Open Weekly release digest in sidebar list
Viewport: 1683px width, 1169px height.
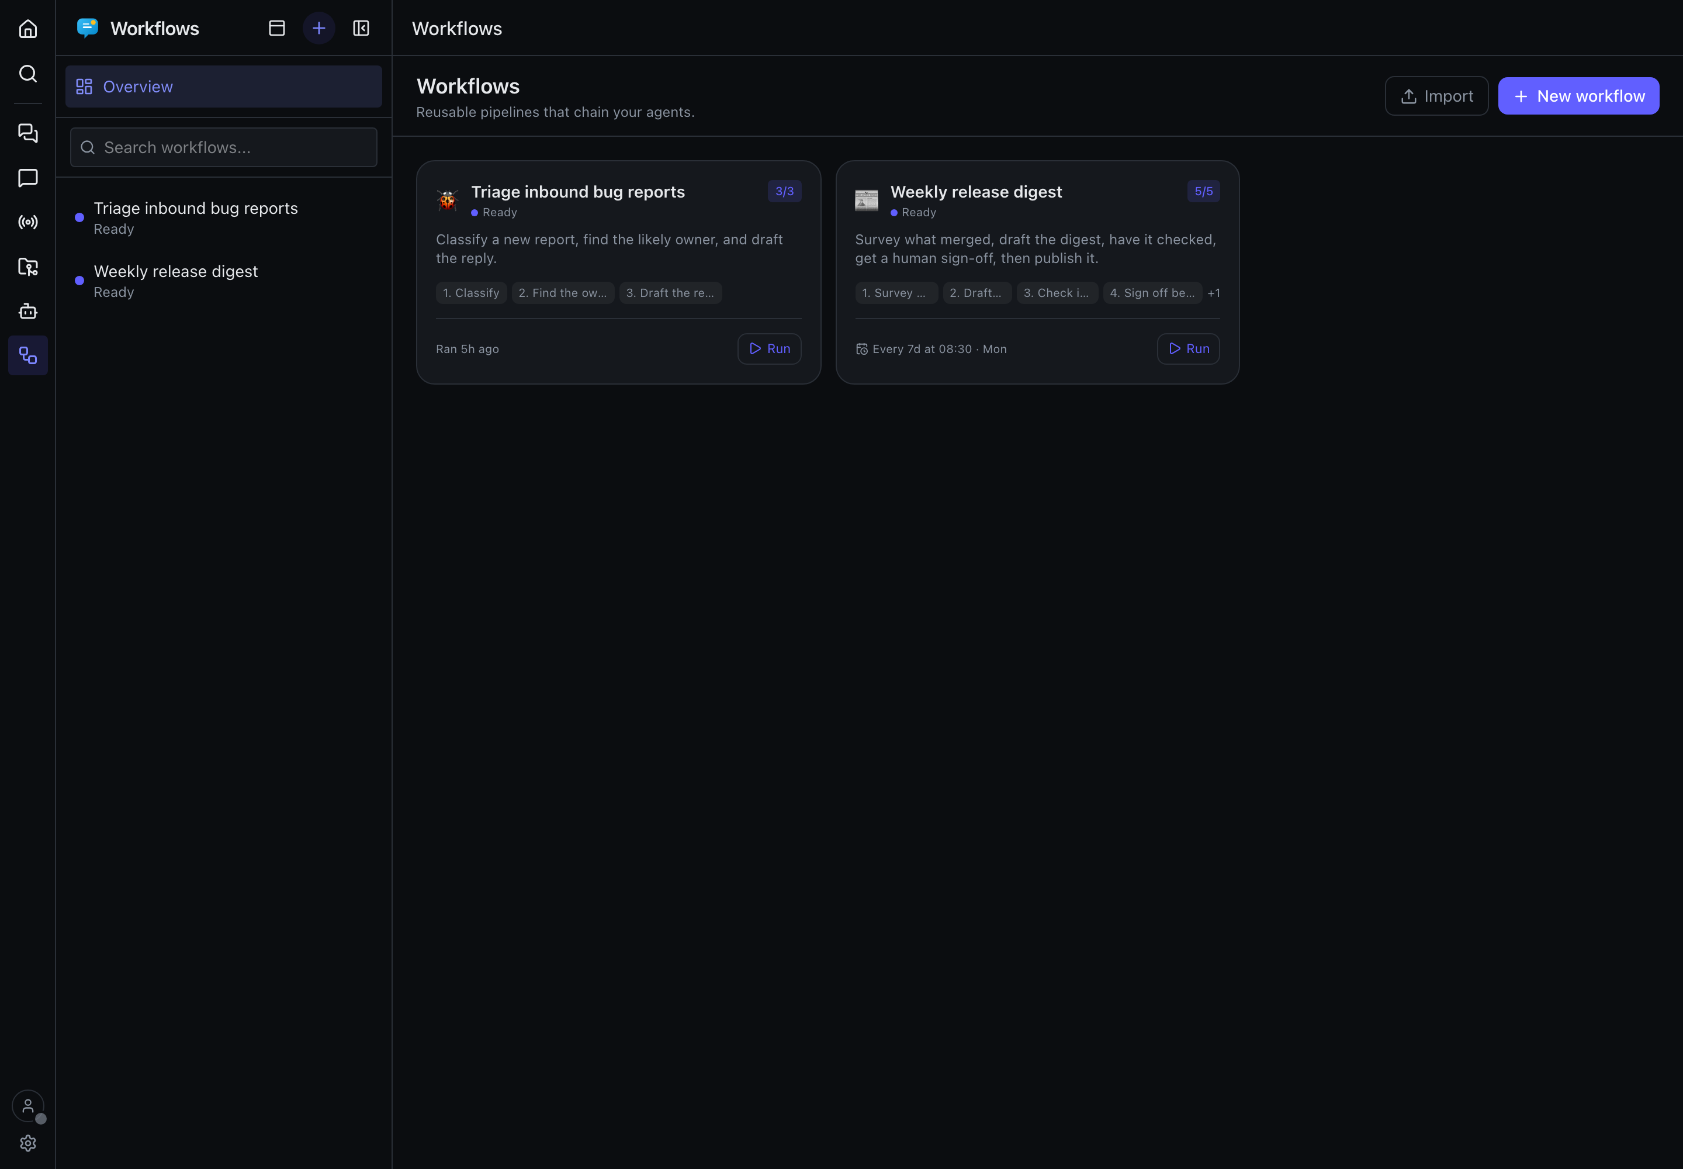click(223, 281)
